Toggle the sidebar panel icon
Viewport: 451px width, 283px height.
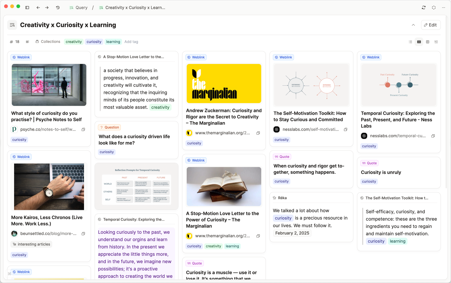(x=27, y=8)
